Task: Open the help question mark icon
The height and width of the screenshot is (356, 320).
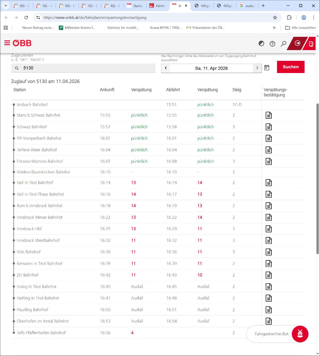Action: [272, 44]
